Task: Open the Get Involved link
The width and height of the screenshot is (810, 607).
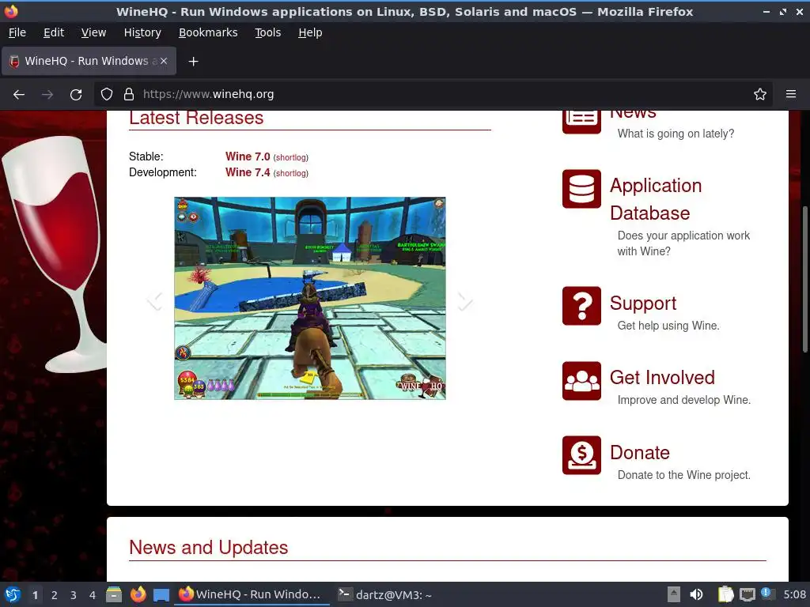Action: pyautogui.click(x=662, y=377)
